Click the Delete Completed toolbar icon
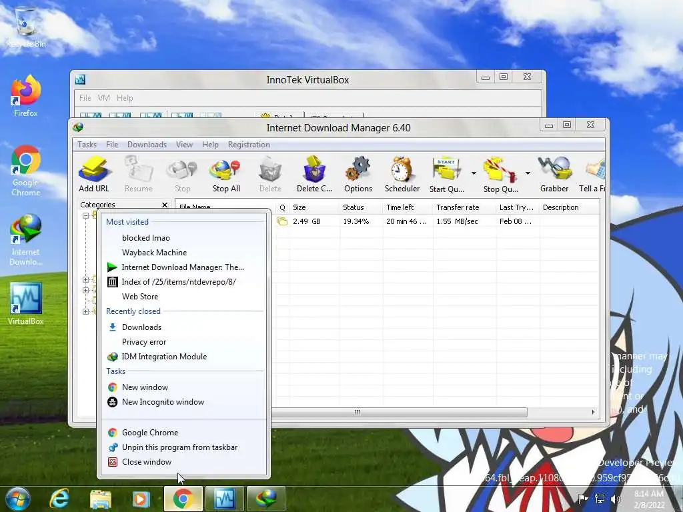Screen dimensions: 683x512 point(314,175)
